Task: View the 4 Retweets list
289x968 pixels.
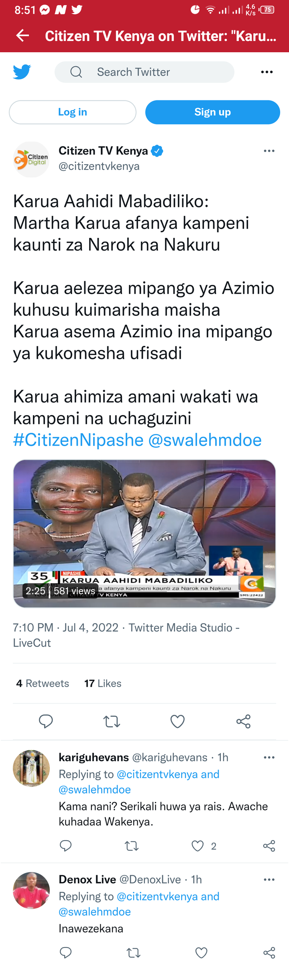Action: [x=43, y=683]
